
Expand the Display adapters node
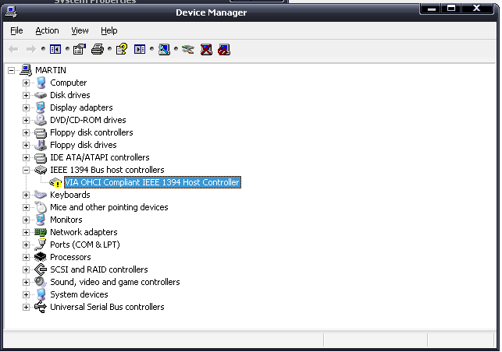pyautogui.click(x=26, y=107)
